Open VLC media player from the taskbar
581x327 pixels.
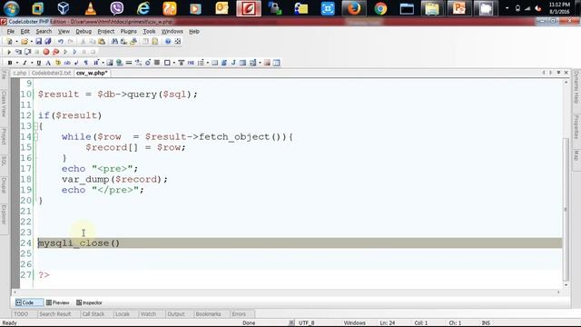(x=90, y=8)
